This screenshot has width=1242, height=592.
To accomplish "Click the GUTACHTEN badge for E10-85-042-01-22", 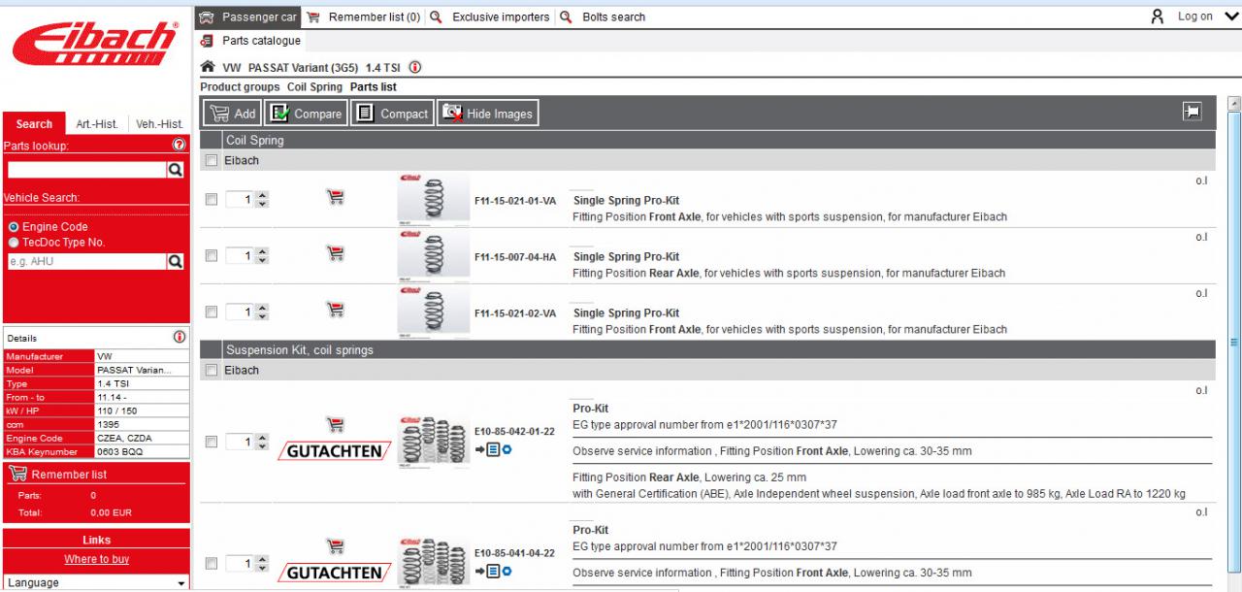I will click(x=335, y=451).
